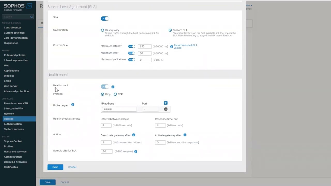Select Routing in sidebar

18,119
